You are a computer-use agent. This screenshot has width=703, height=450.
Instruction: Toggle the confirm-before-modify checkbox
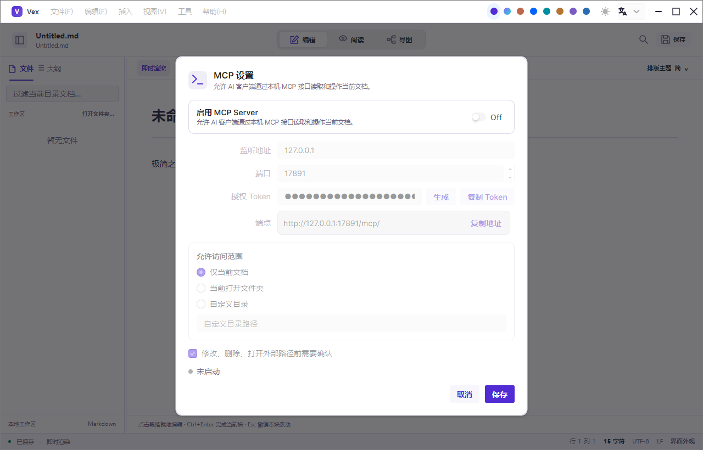coord(193,353)
